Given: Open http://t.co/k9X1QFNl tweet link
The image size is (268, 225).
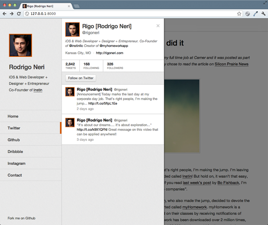Looking at the screenshot, I should (92, 129).
